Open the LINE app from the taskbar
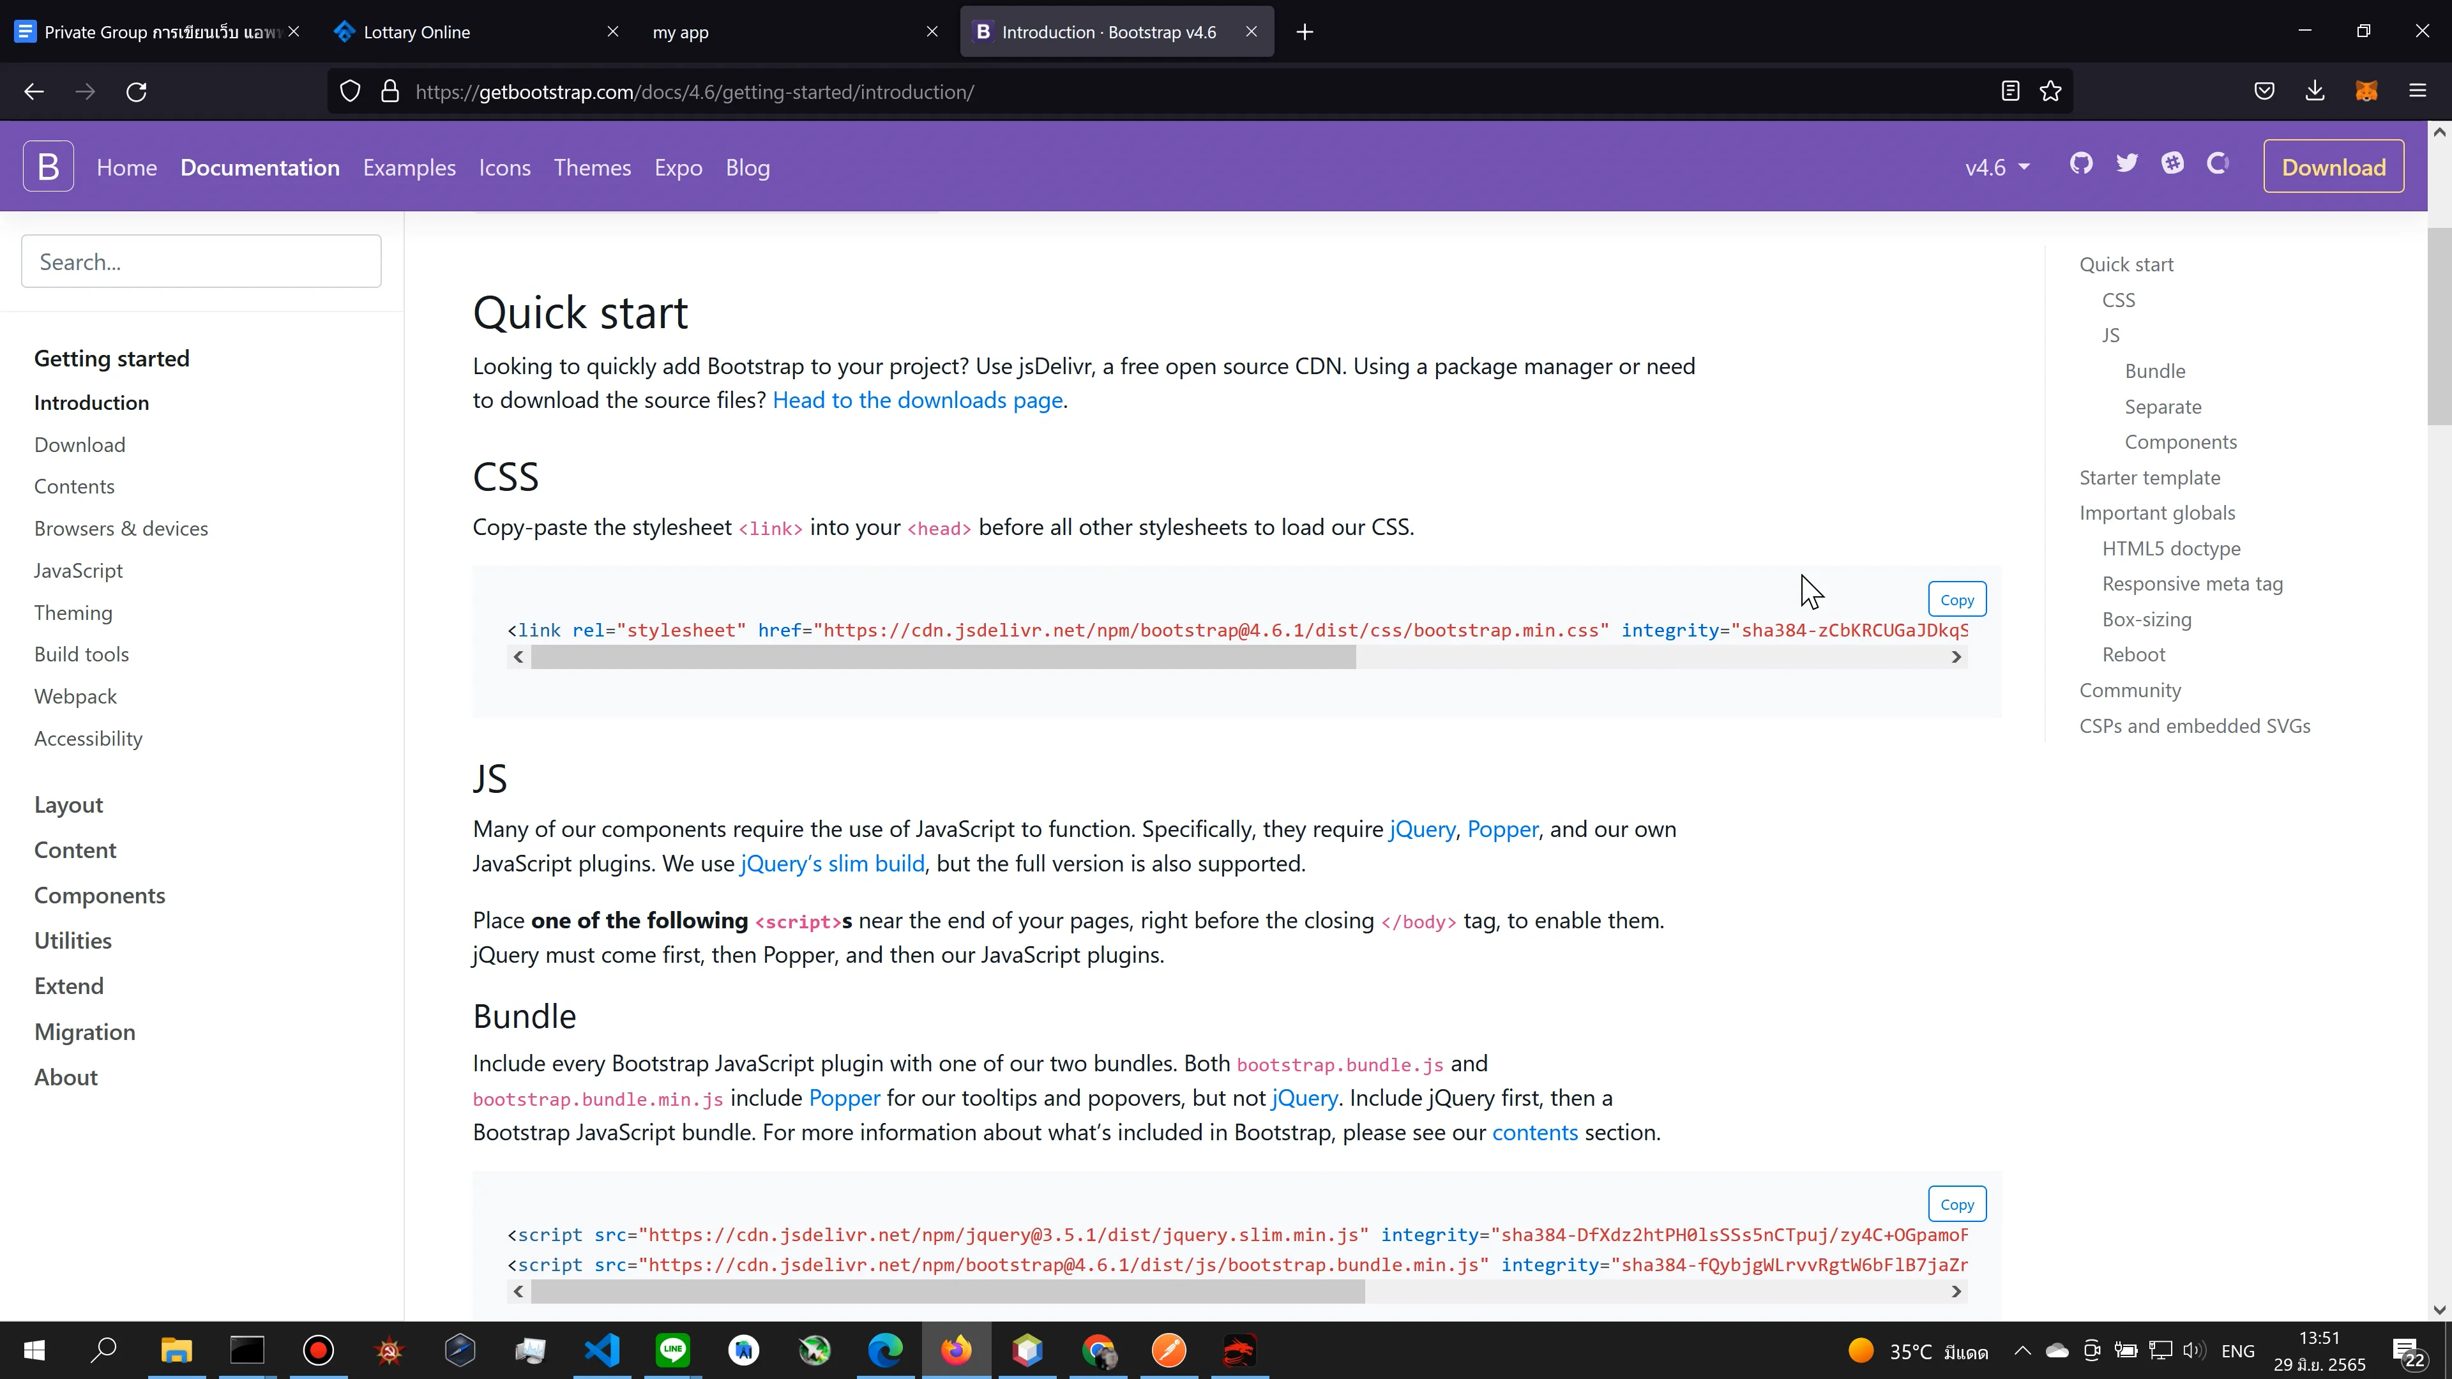Screen dimensions: 2452x1379 [x=672, y=1350]
